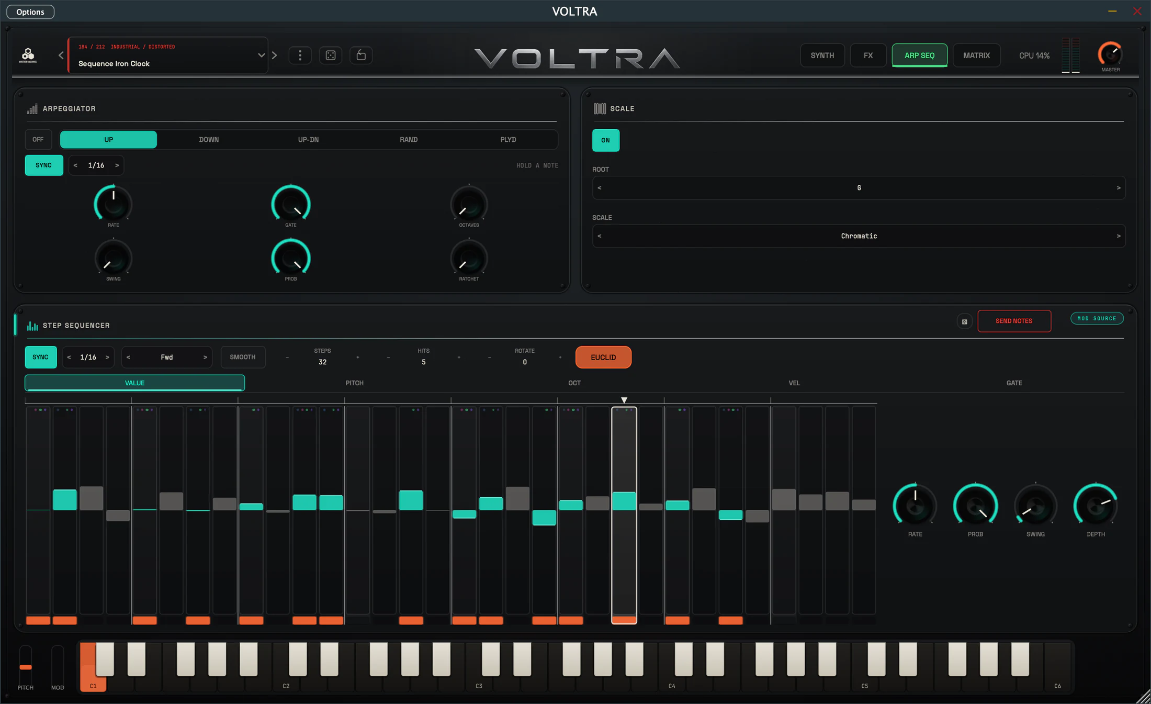This screenshot has width=1151, height=704.
Task: Select next Root note
Action: tap(1119, 188)
